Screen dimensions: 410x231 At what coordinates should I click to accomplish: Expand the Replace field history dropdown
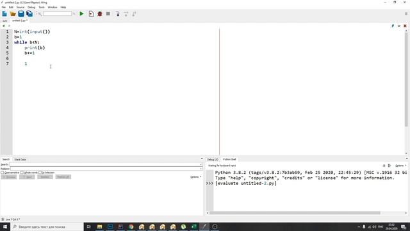pos(201,169)
